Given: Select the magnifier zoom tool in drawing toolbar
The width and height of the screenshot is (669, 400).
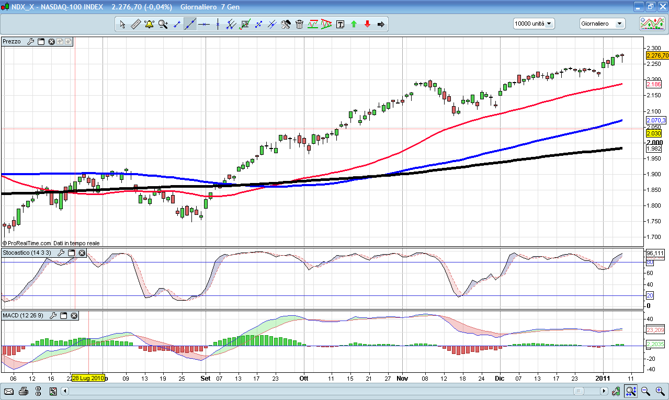Looking at the screenshot, I should tap(163, 24).
